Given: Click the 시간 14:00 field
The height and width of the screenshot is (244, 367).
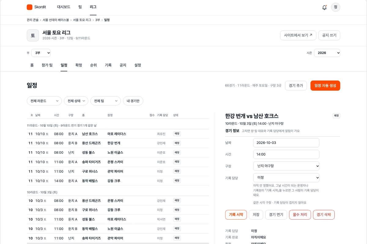Looking at the screenshot, I should click(x=286, y=154).
